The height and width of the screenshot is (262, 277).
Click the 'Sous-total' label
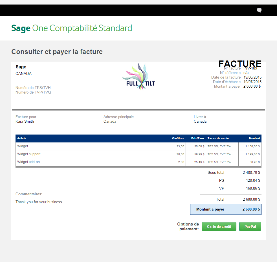tap(216, 173)
